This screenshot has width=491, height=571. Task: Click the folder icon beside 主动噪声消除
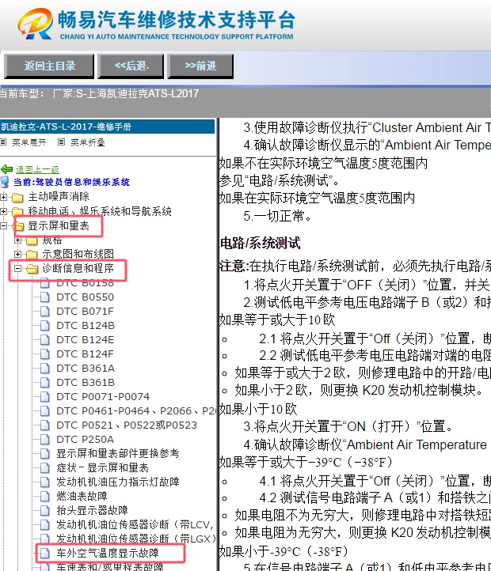pos(17,198)
